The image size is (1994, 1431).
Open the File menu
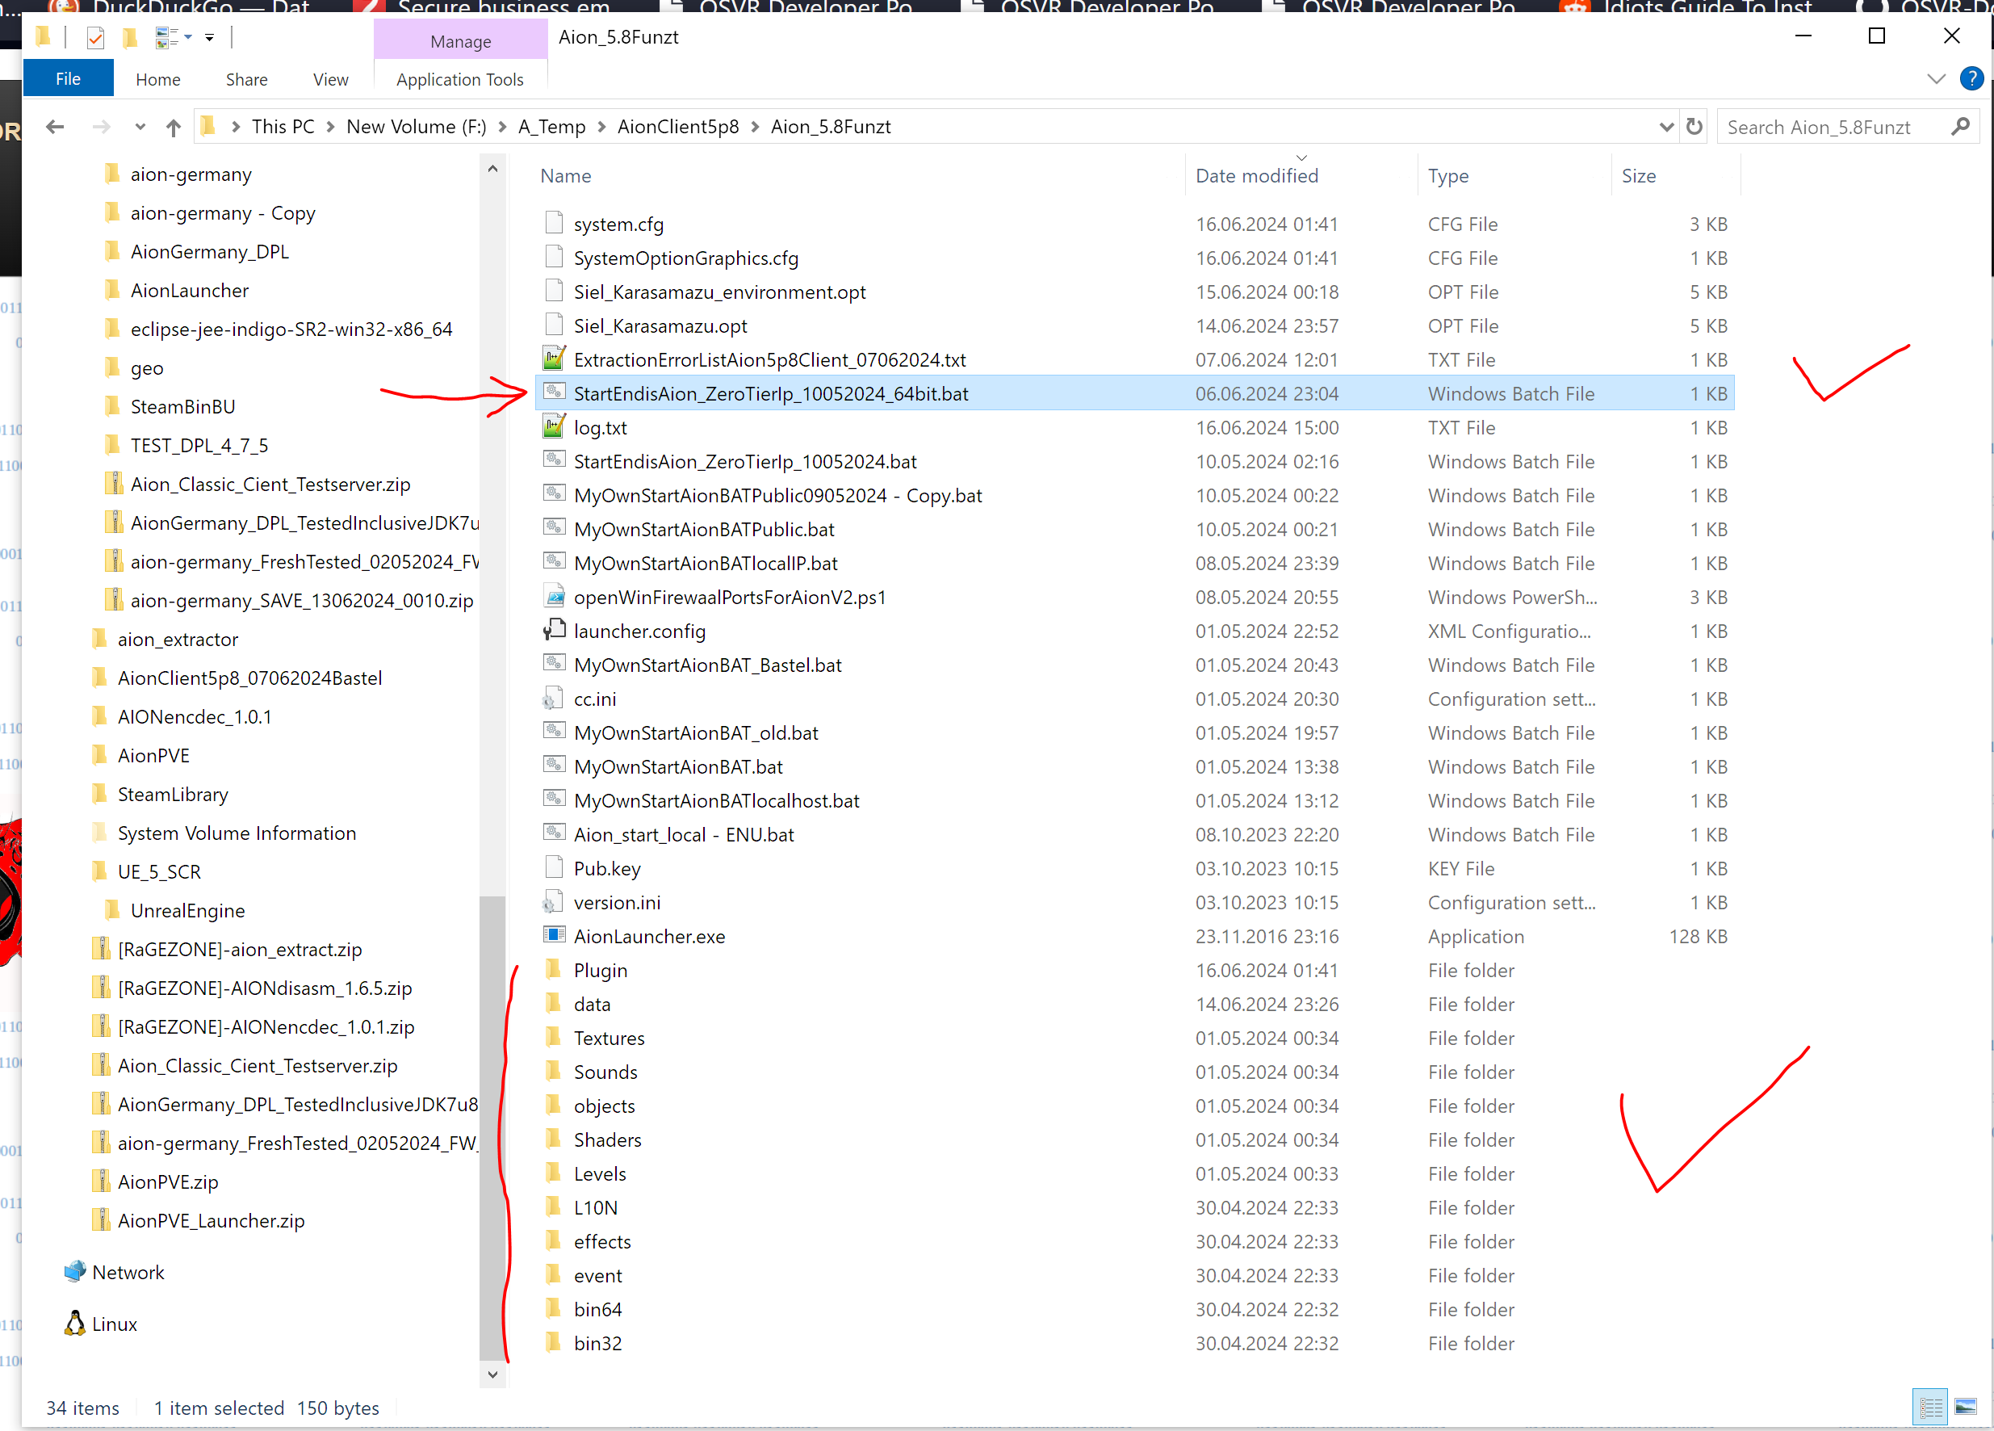point(68,79)
